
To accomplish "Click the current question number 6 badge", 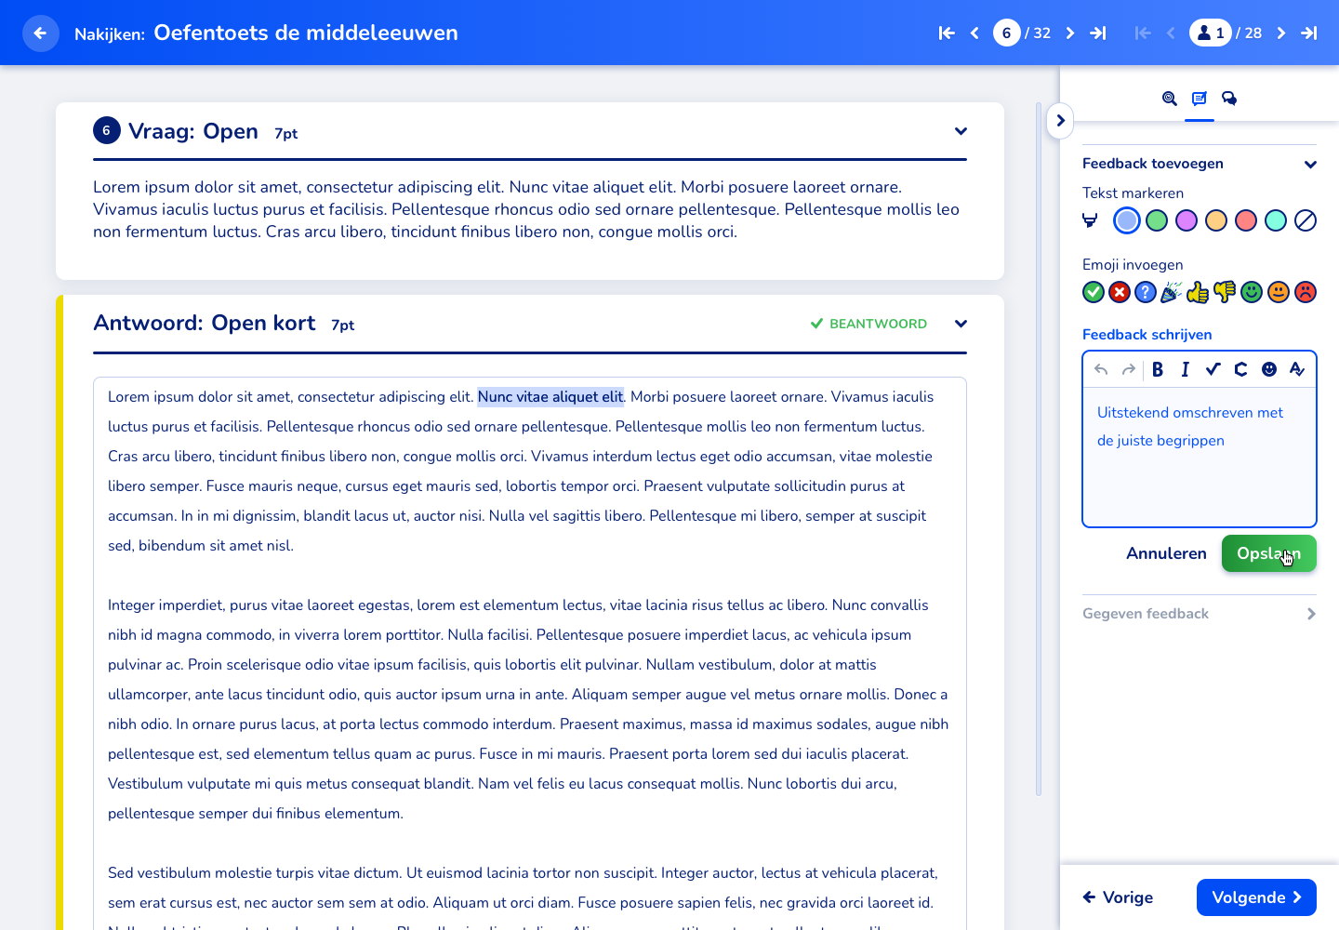I will pyautogui.click(x=1006, y=33).
